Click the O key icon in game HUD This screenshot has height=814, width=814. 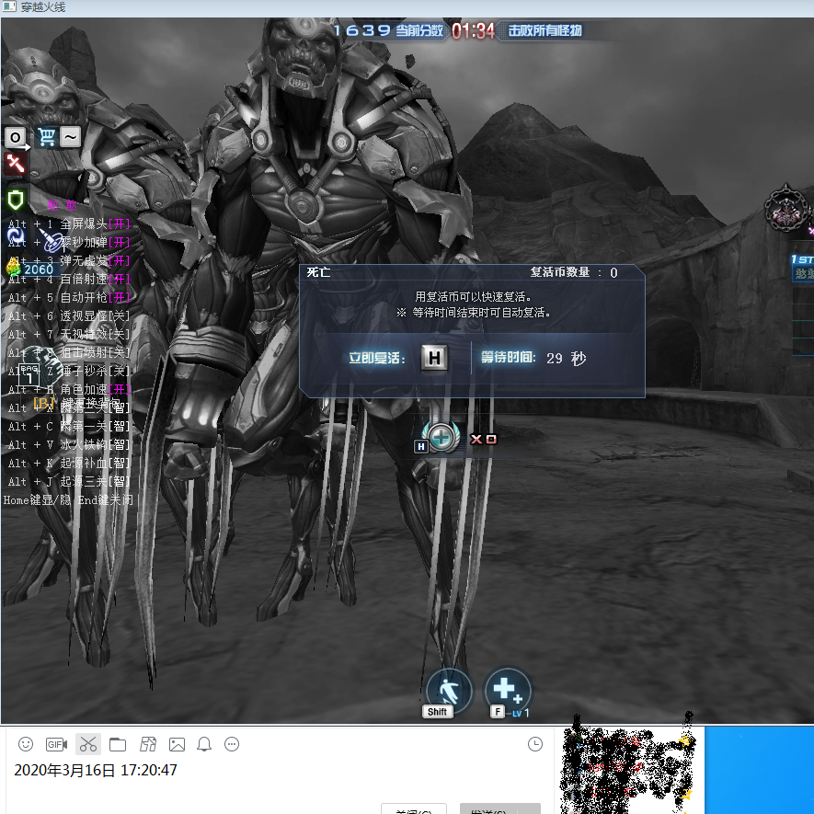tap(16, 138)
